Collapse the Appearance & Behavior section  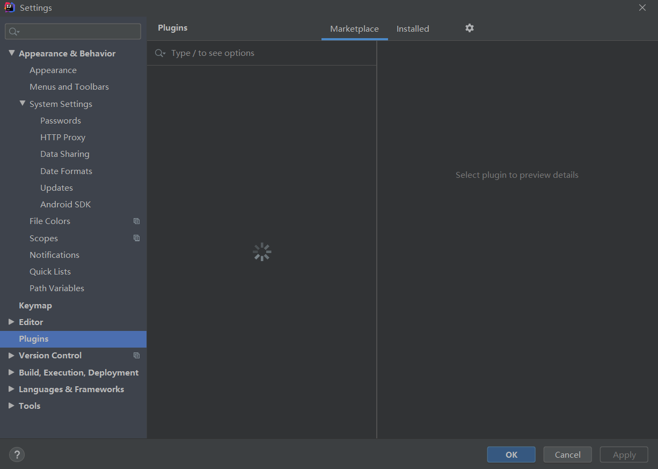click(x=12, y=53)
